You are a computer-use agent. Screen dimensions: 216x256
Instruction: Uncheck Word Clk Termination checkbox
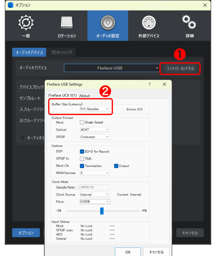82,166
